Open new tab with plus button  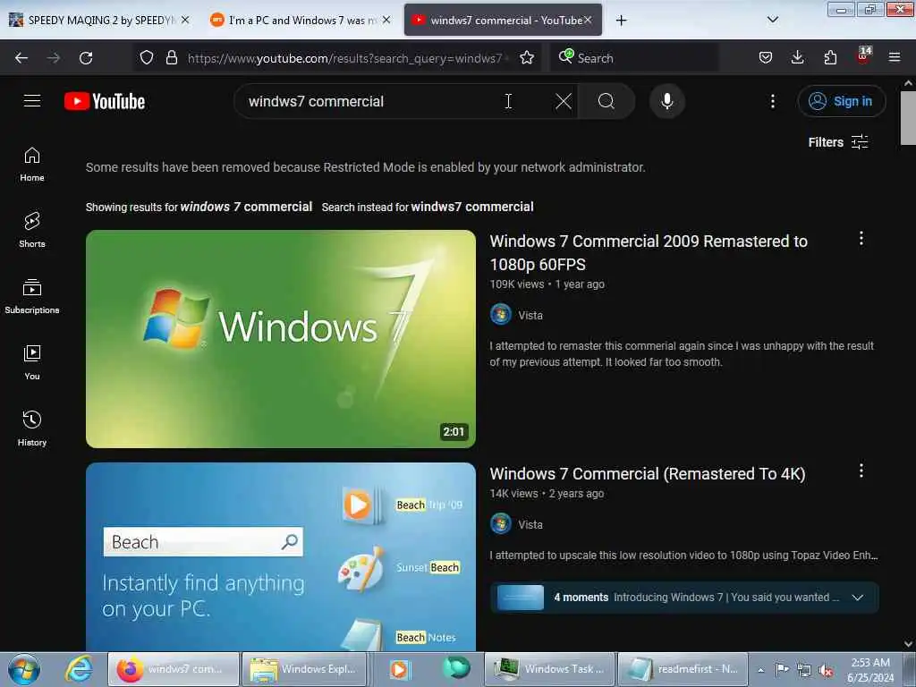click(621, 21)
